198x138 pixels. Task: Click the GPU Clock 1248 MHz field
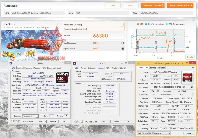154,117
